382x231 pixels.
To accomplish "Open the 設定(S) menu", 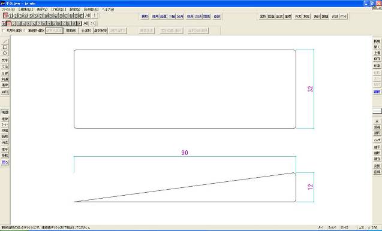I will (x=75, y=9).
